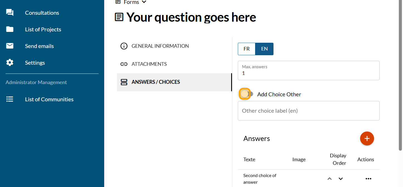Click the red plus add answer button
Viewport: 403px width, 187px height.
tap(367, 138)
